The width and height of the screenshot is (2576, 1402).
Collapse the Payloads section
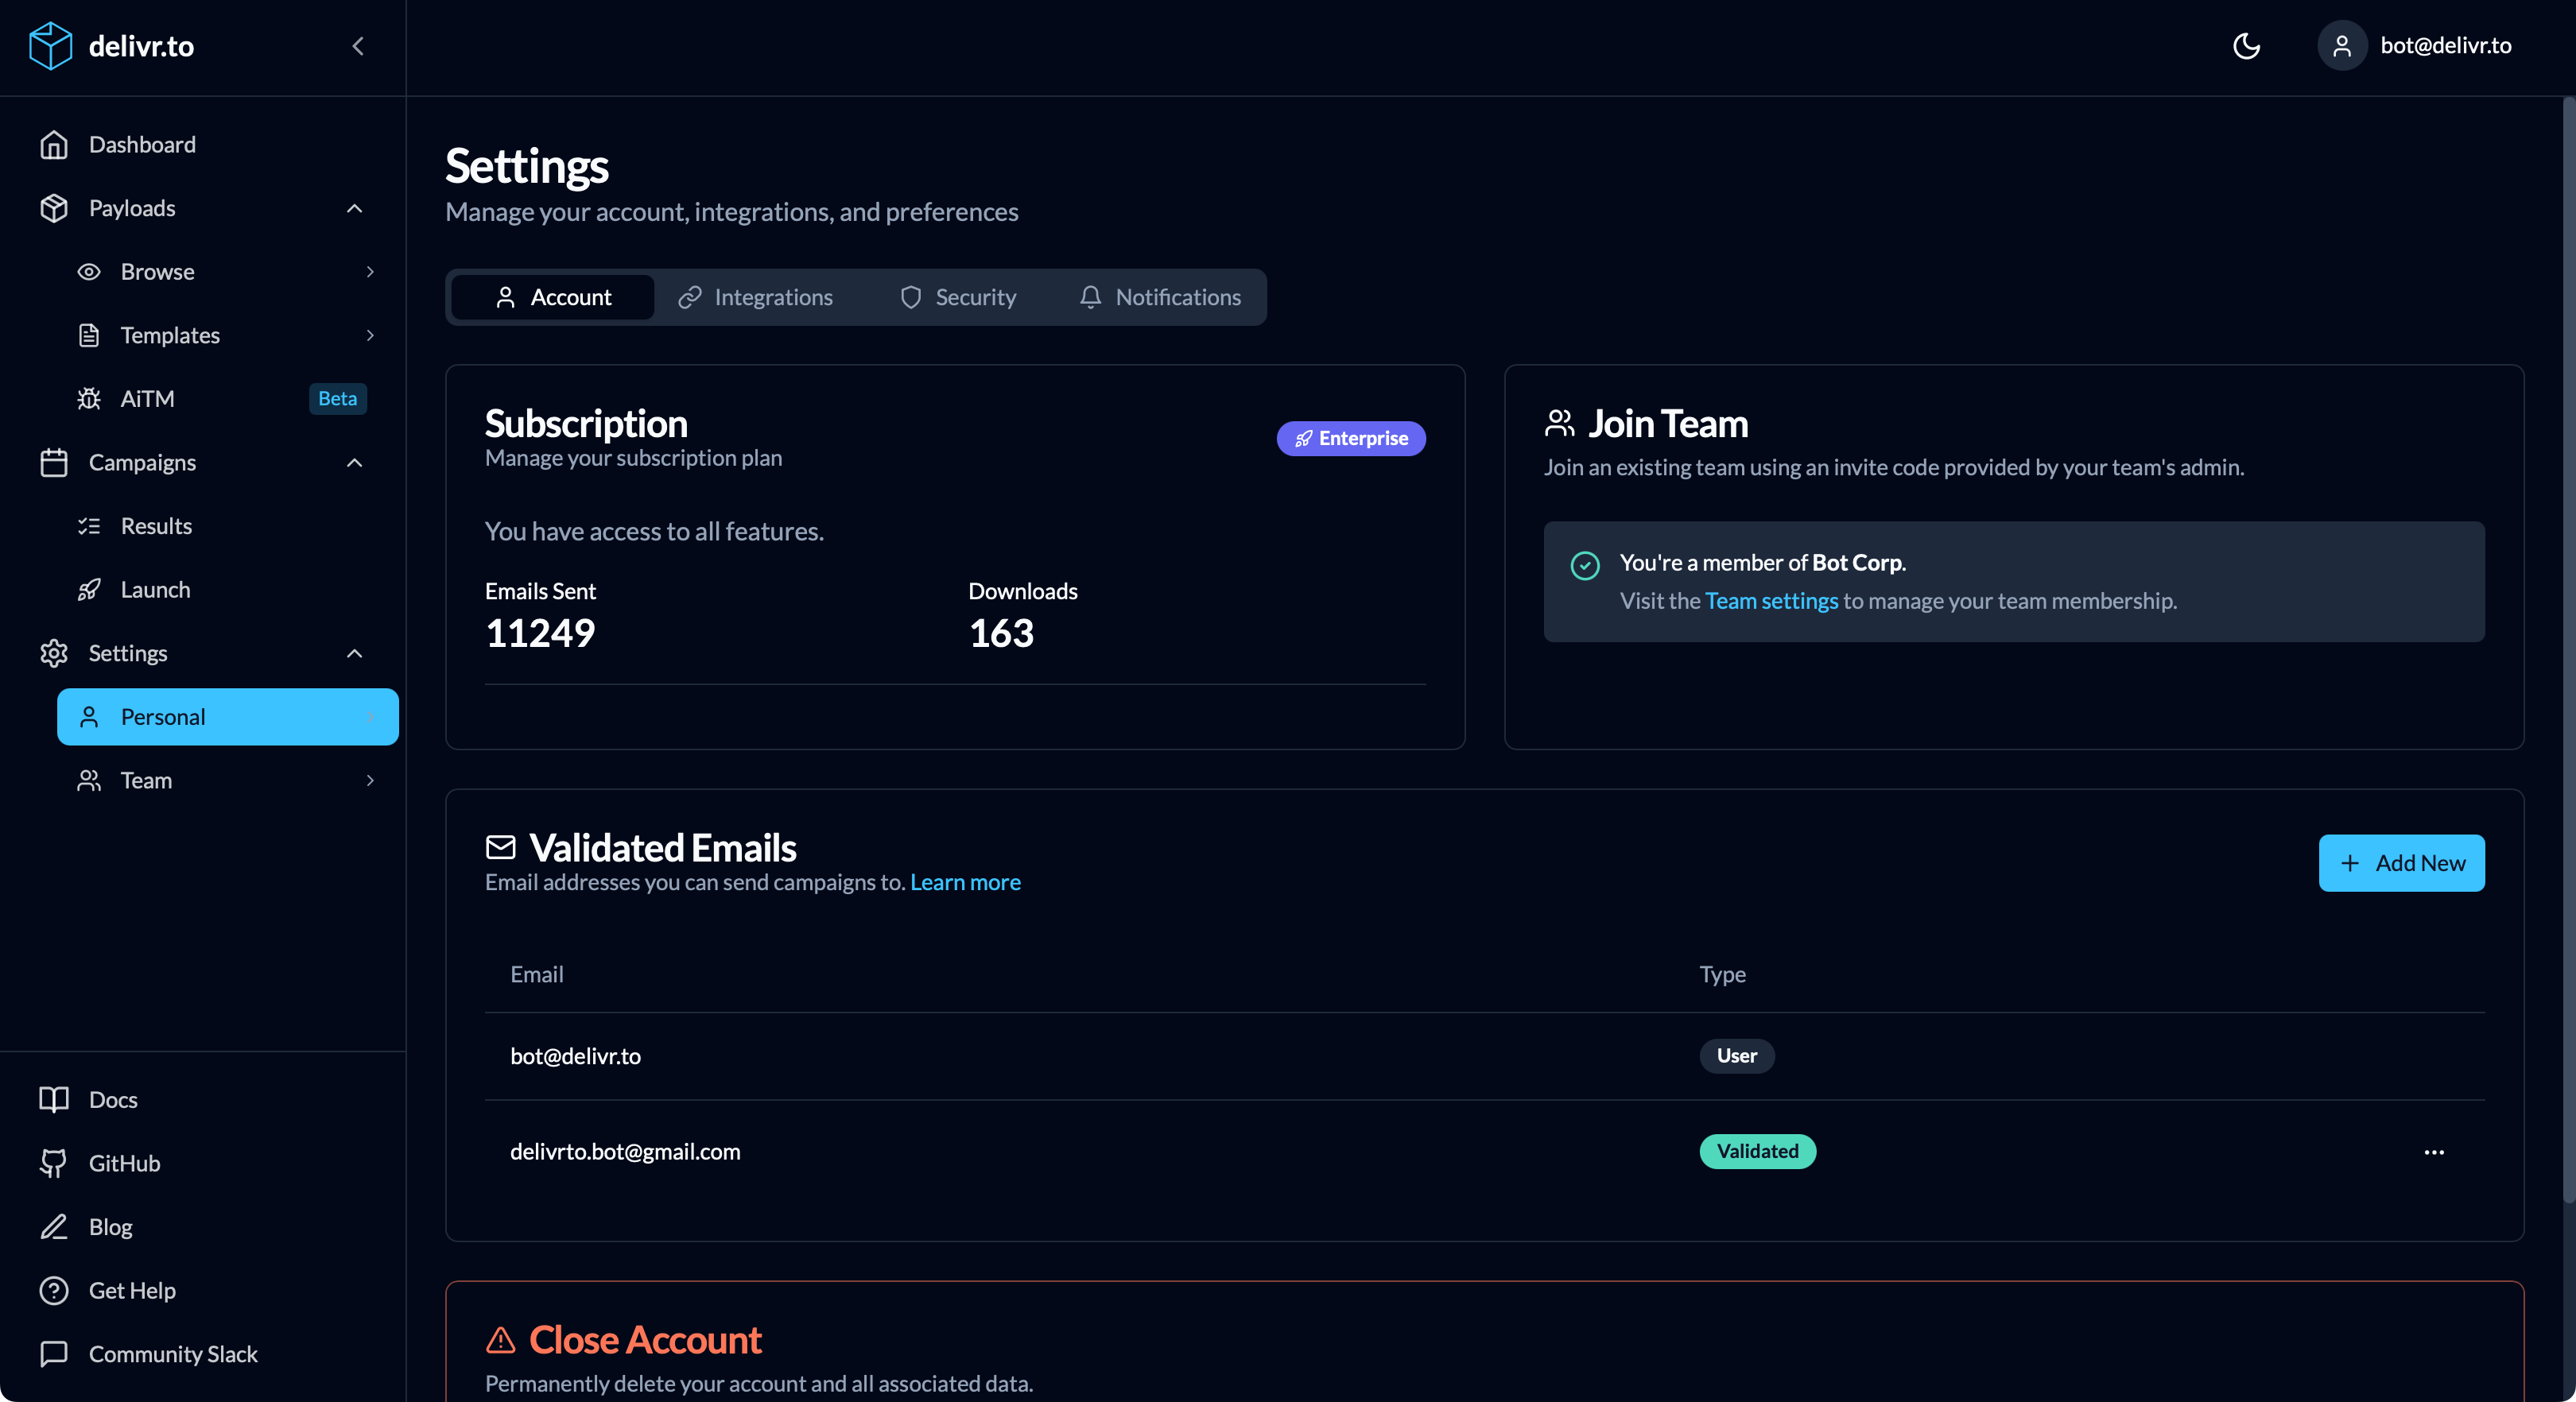point(354,208)
